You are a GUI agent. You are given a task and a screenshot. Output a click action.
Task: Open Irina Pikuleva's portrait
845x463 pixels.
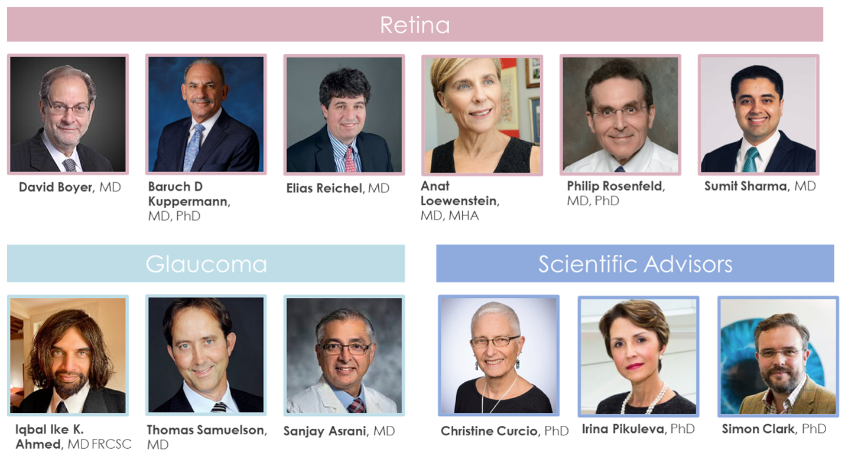(638, 356)
